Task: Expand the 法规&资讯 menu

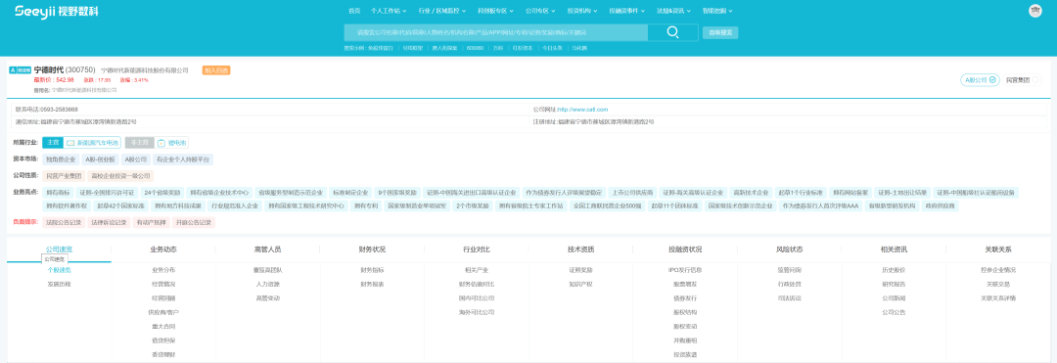Action: (673, 12)
